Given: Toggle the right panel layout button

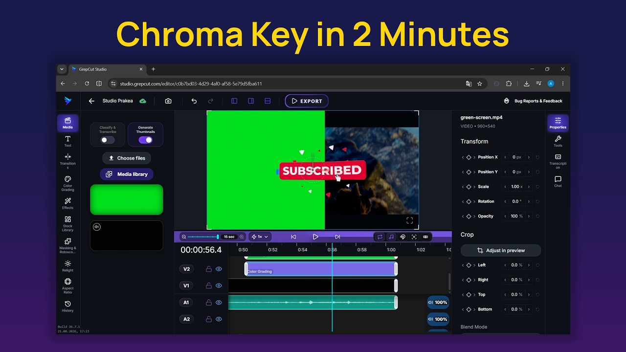Looking at the screenshot, I should click(251, 101).
